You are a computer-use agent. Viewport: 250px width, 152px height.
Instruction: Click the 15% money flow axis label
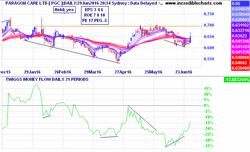tap(208, 89)
